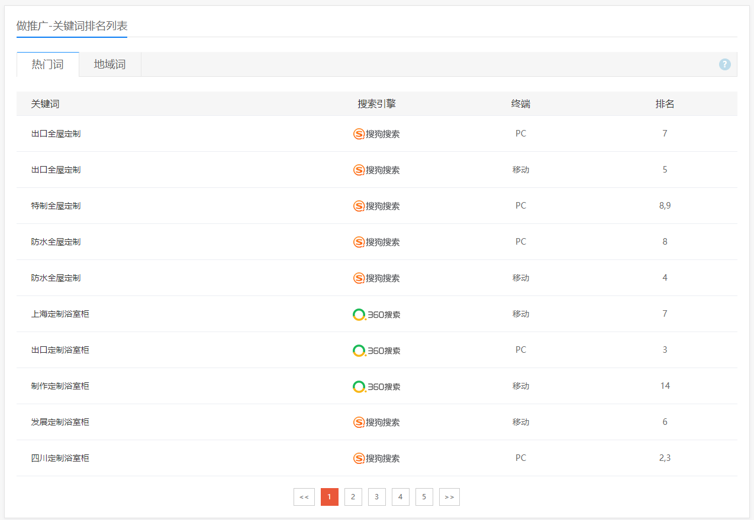Viewport: 754px width, 520px height.
Task: Click Sogou search logo in first row
Action: 376,134
